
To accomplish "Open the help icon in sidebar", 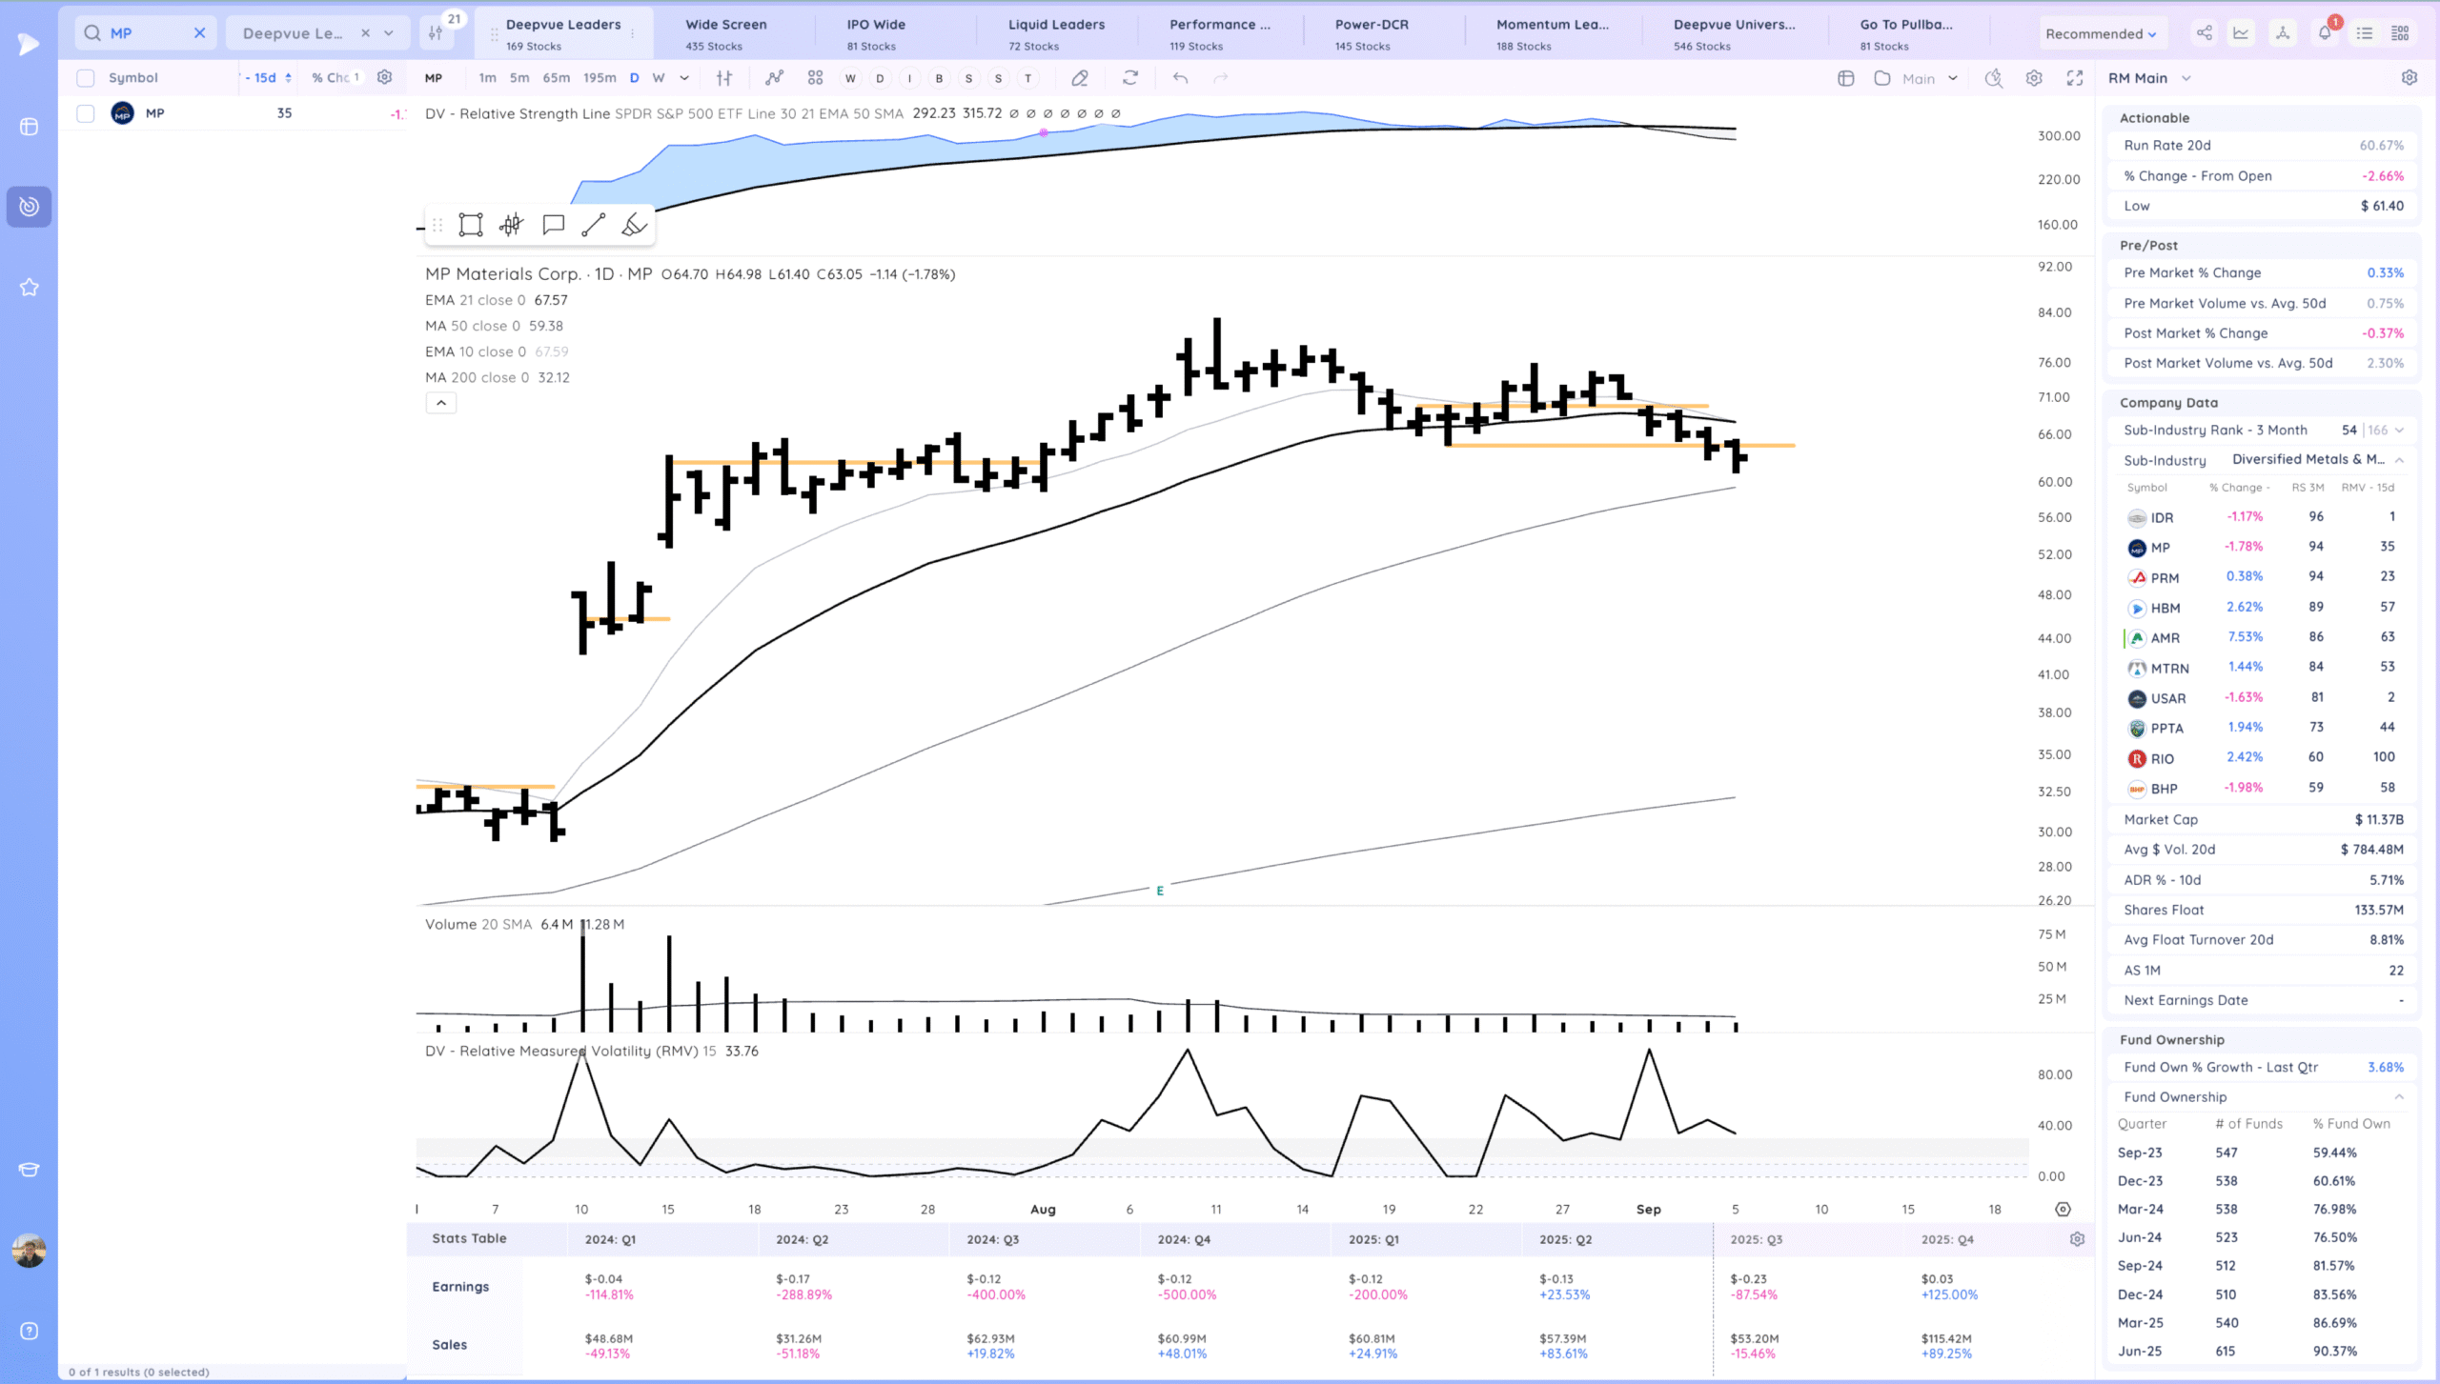I will pos(30,1332).
